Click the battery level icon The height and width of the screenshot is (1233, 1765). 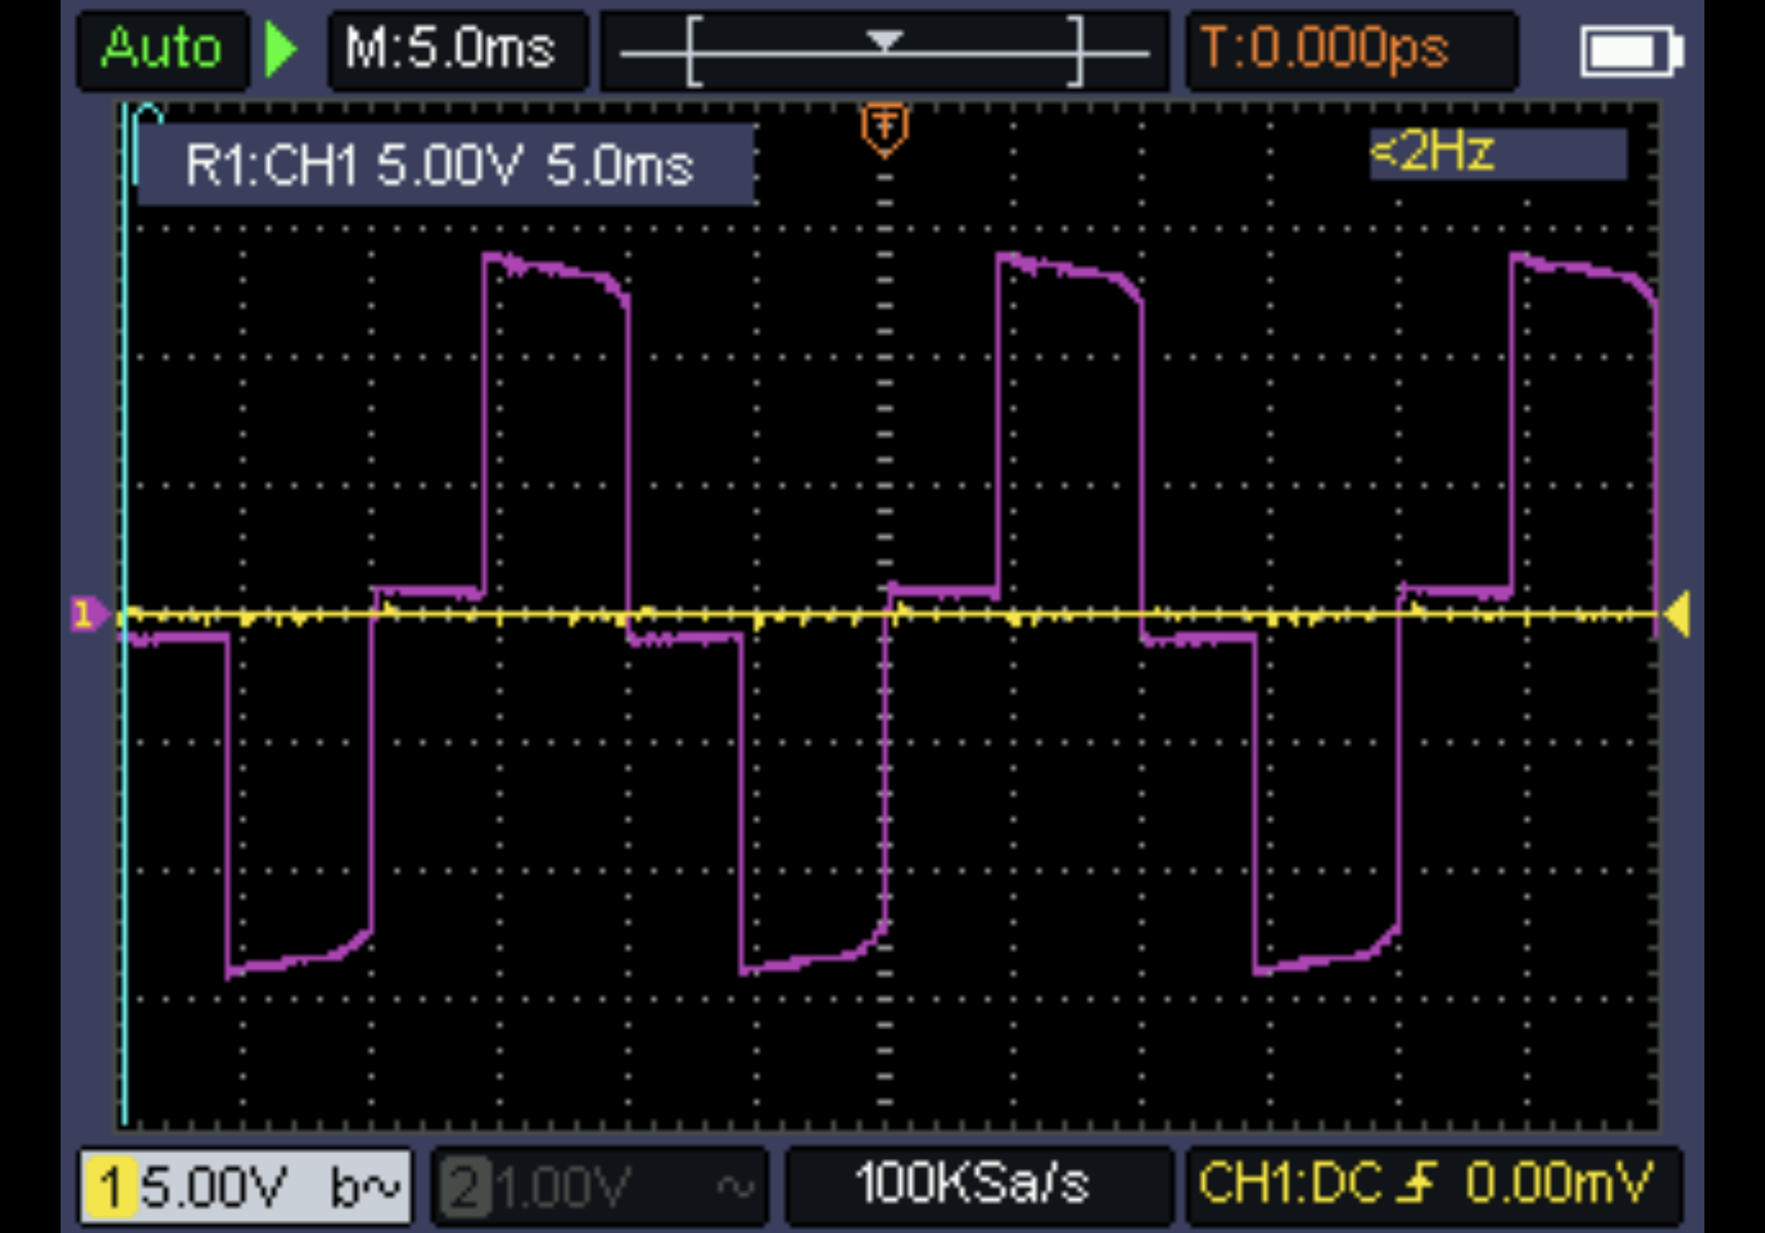(x=1631, y=52)
